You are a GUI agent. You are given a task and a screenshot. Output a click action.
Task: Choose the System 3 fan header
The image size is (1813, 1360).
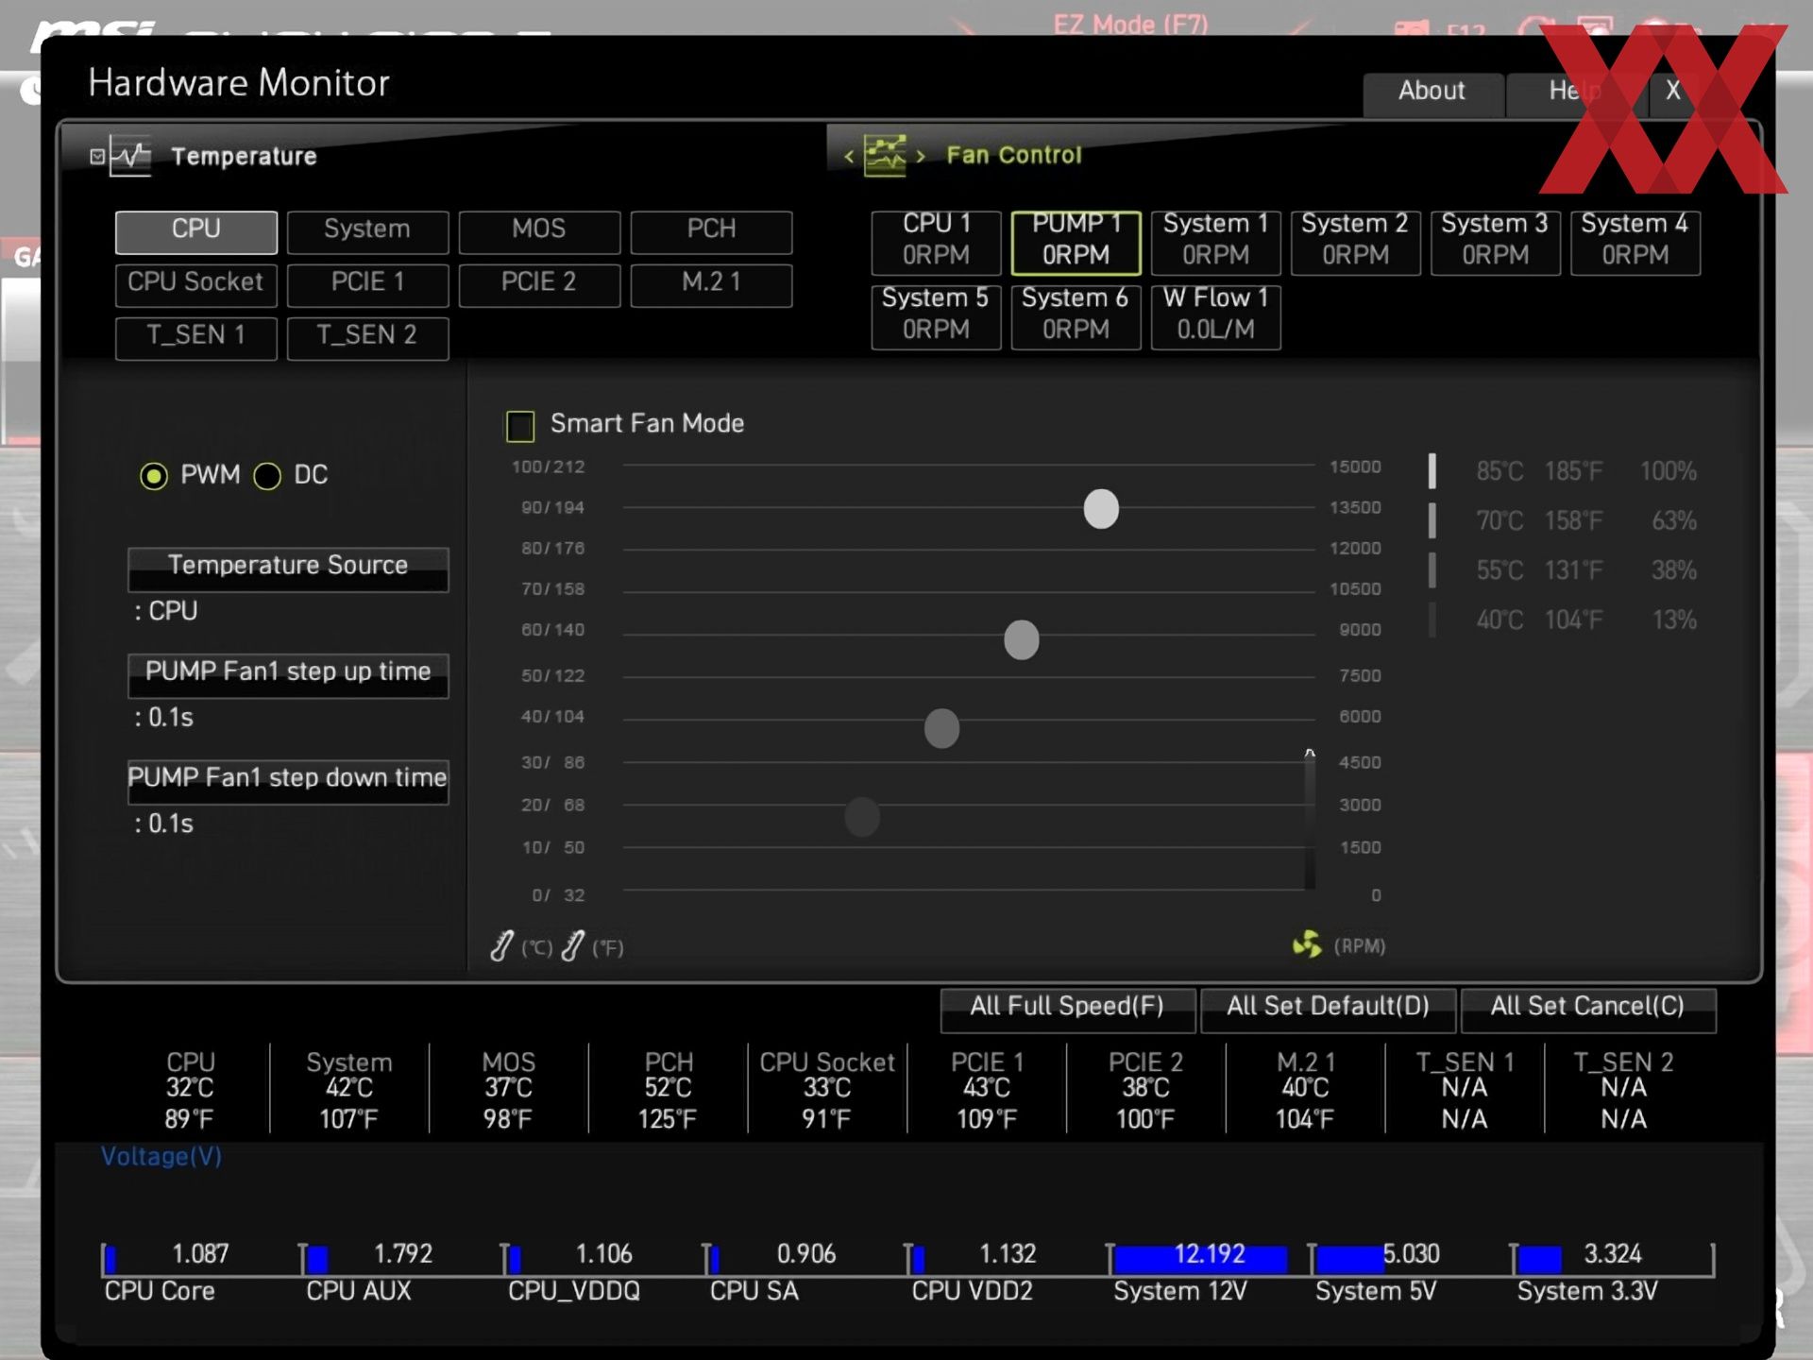1495,242
